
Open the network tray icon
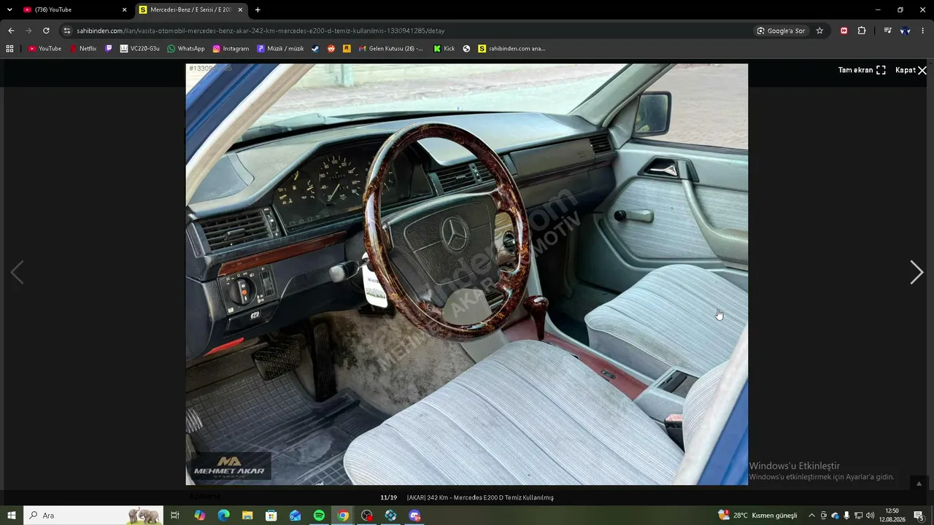(858, 516)
